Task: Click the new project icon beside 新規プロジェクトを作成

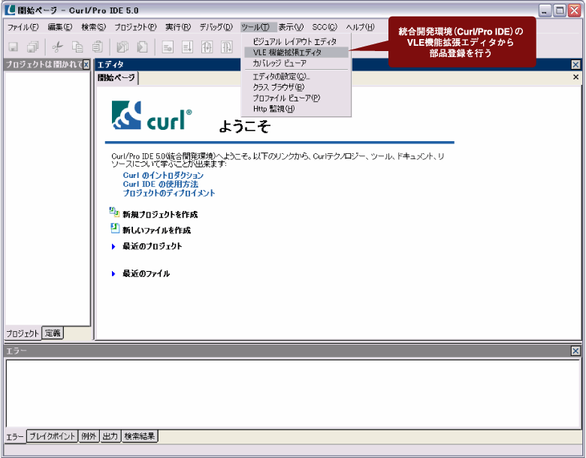Action: coord(114,212)
